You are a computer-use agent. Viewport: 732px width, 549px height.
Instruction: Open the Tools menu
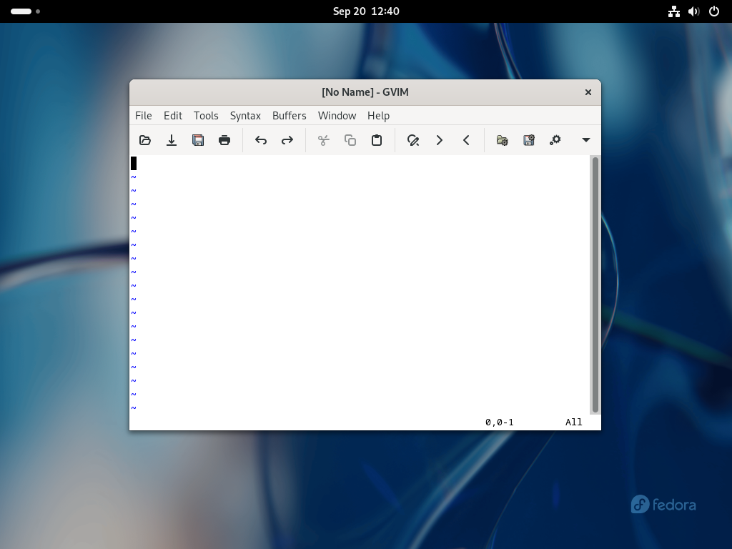point(206,116)
